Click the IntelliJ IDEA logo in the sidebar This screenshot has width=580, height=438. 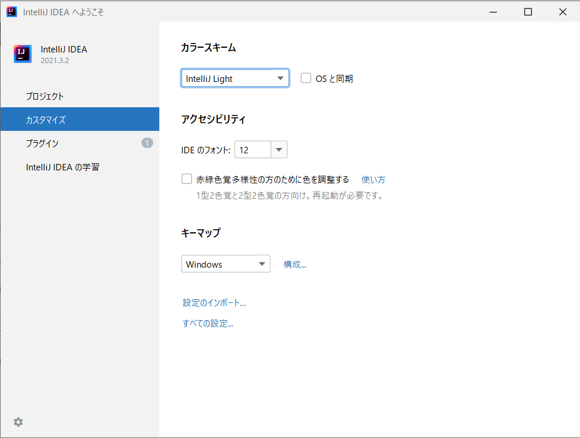[x=22, y=54]
